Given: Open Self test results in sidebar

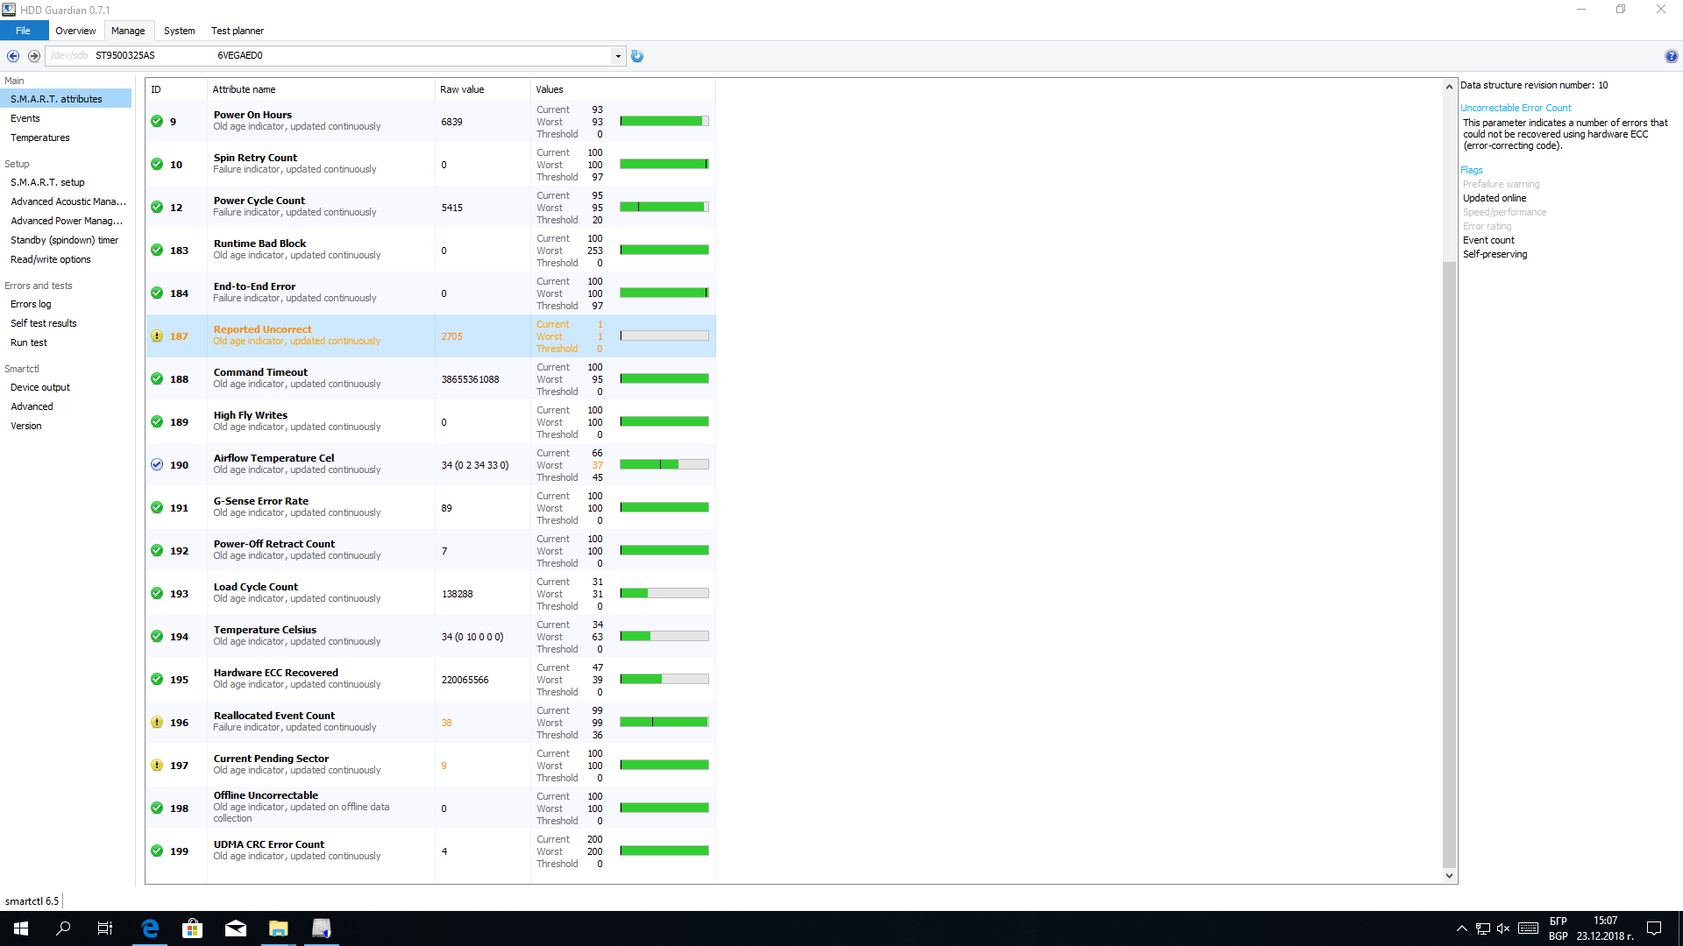Looking at the screenshot, I should point(44,323).
